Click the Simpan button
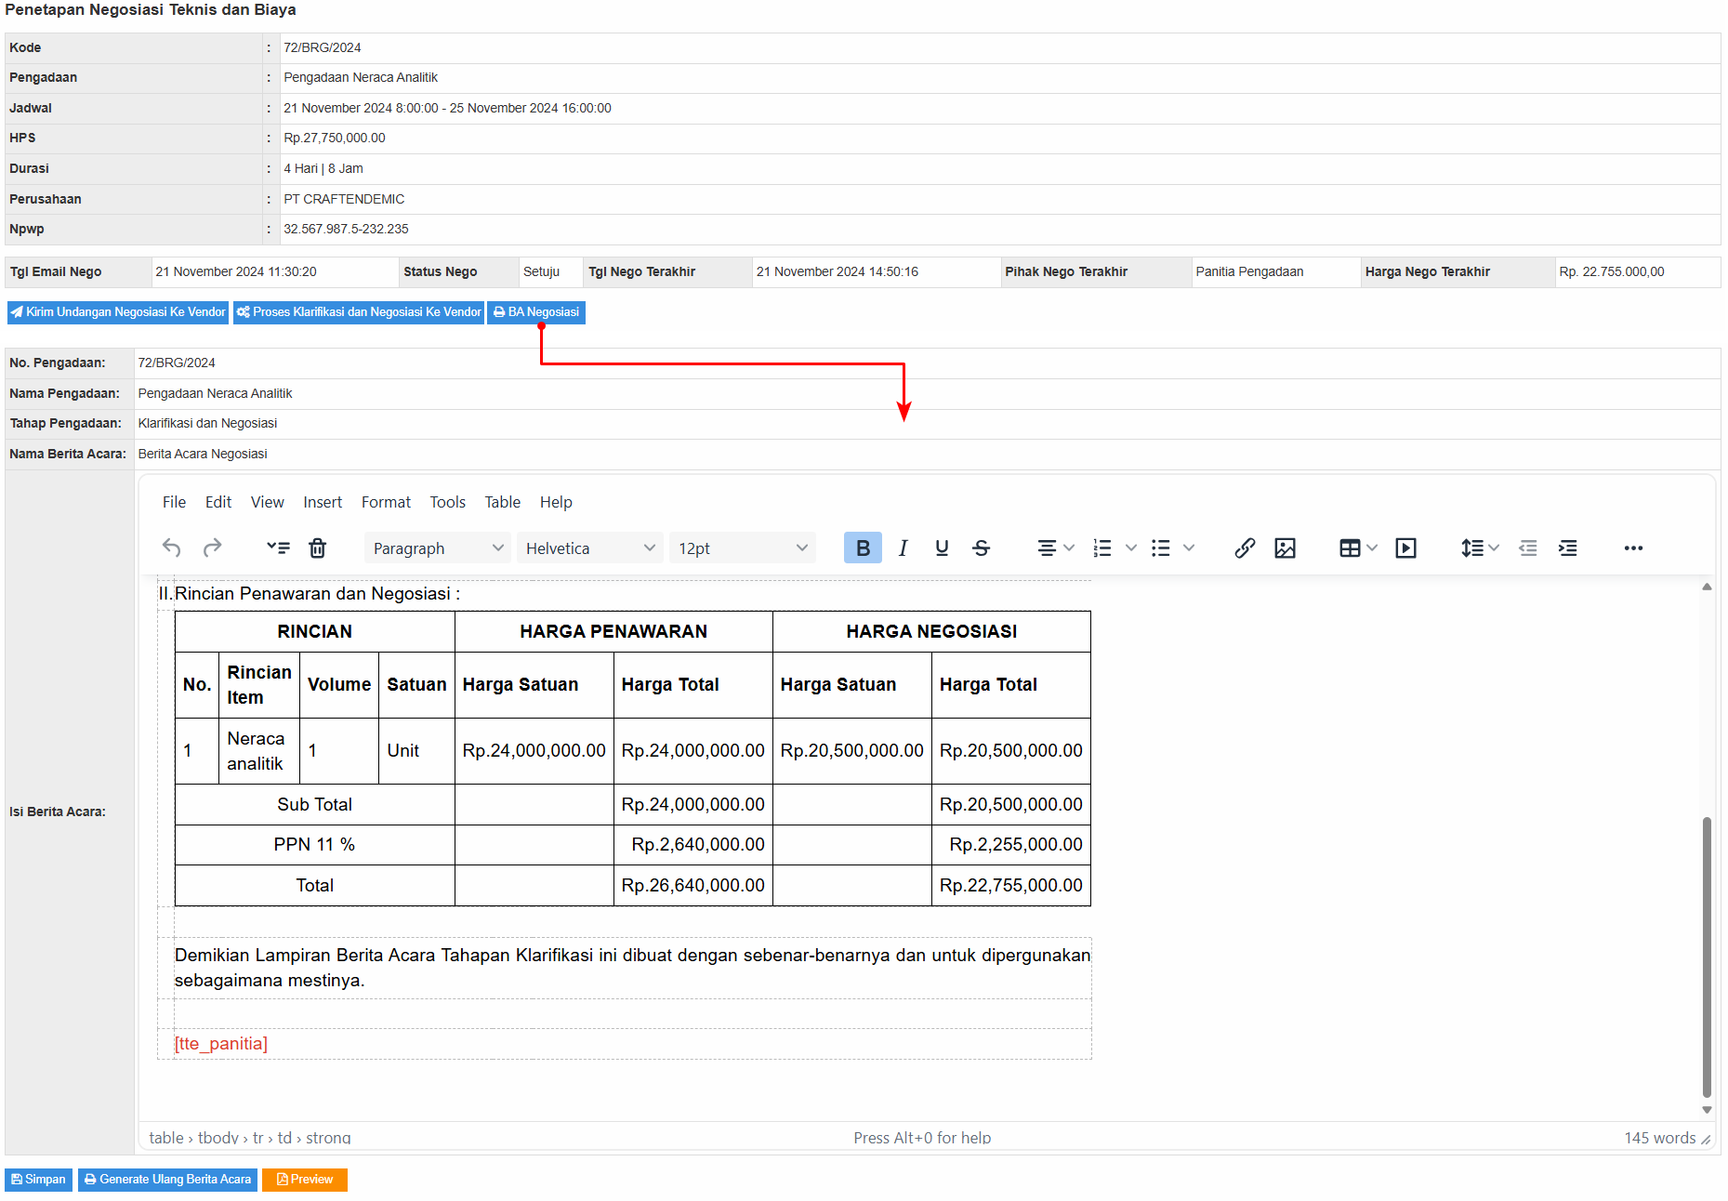 (x=39, y=1179)
